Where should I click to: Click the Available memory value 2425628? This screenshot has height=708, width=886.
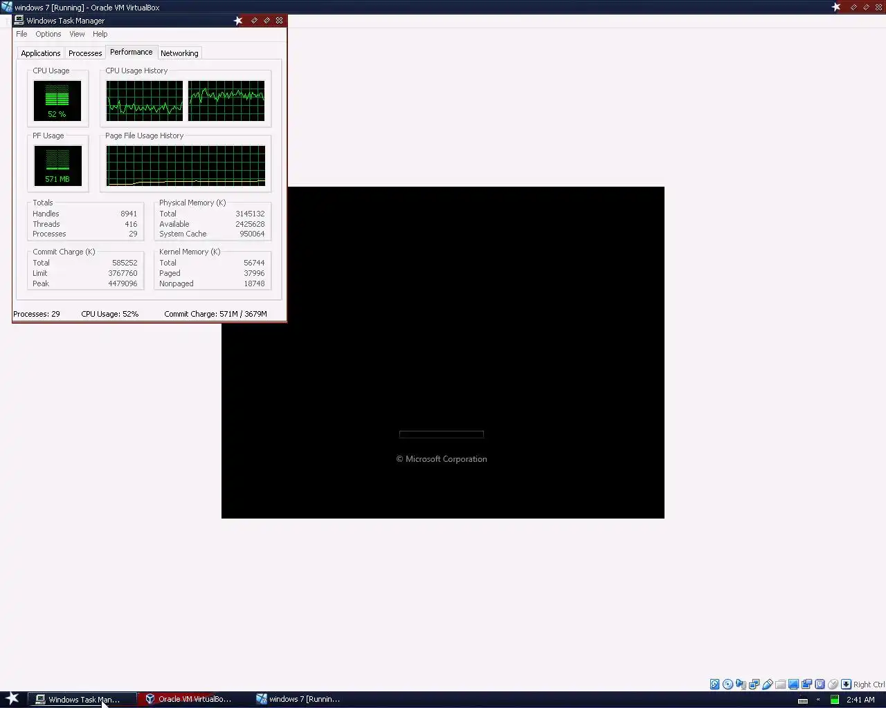click(250, 224)
